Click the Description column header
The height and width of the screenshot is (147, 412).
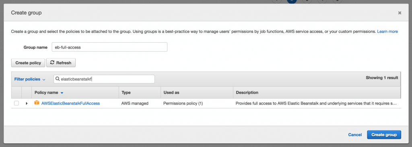(247, 93)
